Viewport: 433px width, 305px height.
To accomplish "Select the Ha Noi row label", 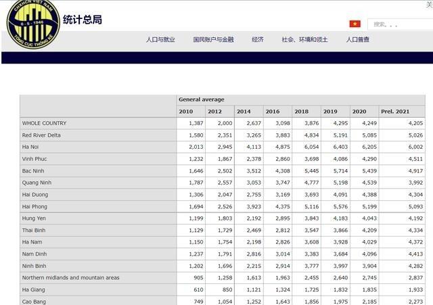I will 30,147.
